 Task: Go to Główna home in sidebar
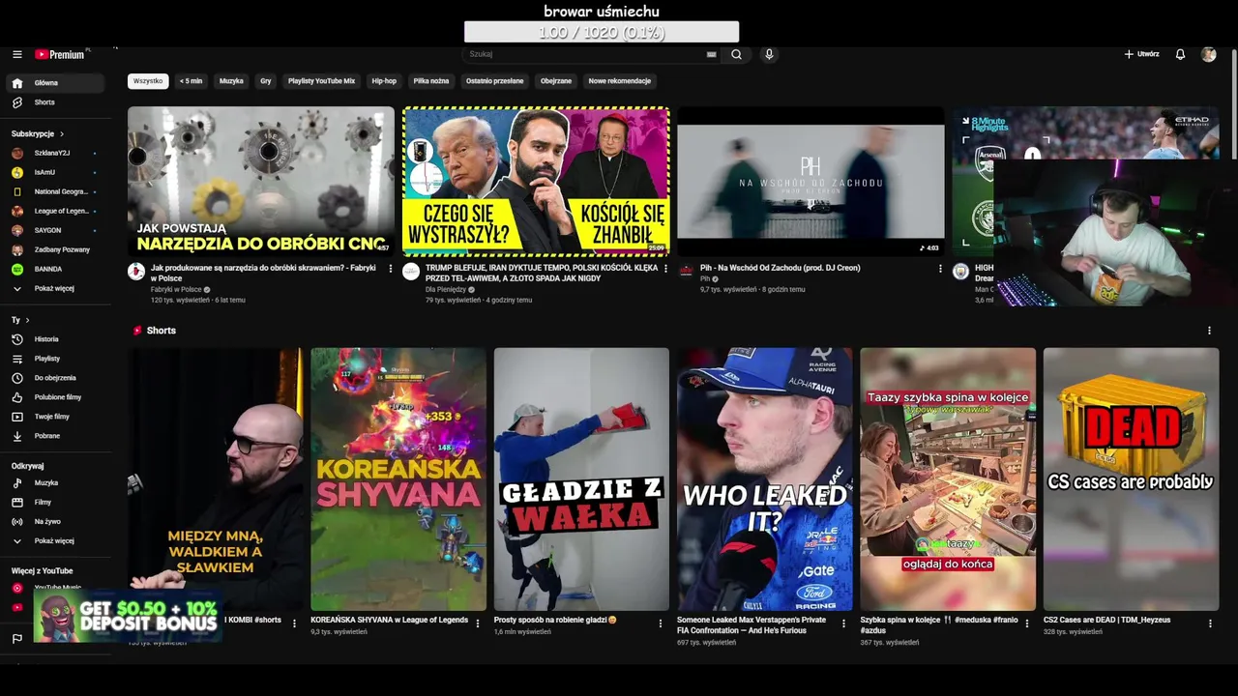click(56, 83)
